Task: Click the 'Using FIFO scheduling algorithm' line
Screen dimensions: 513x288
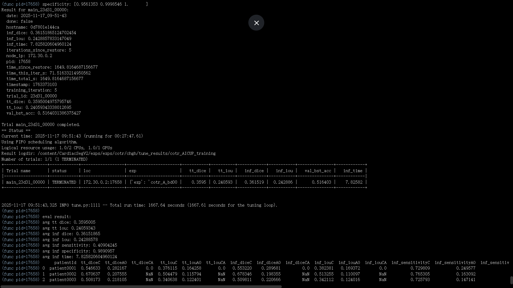Action: tap(39, 142)
